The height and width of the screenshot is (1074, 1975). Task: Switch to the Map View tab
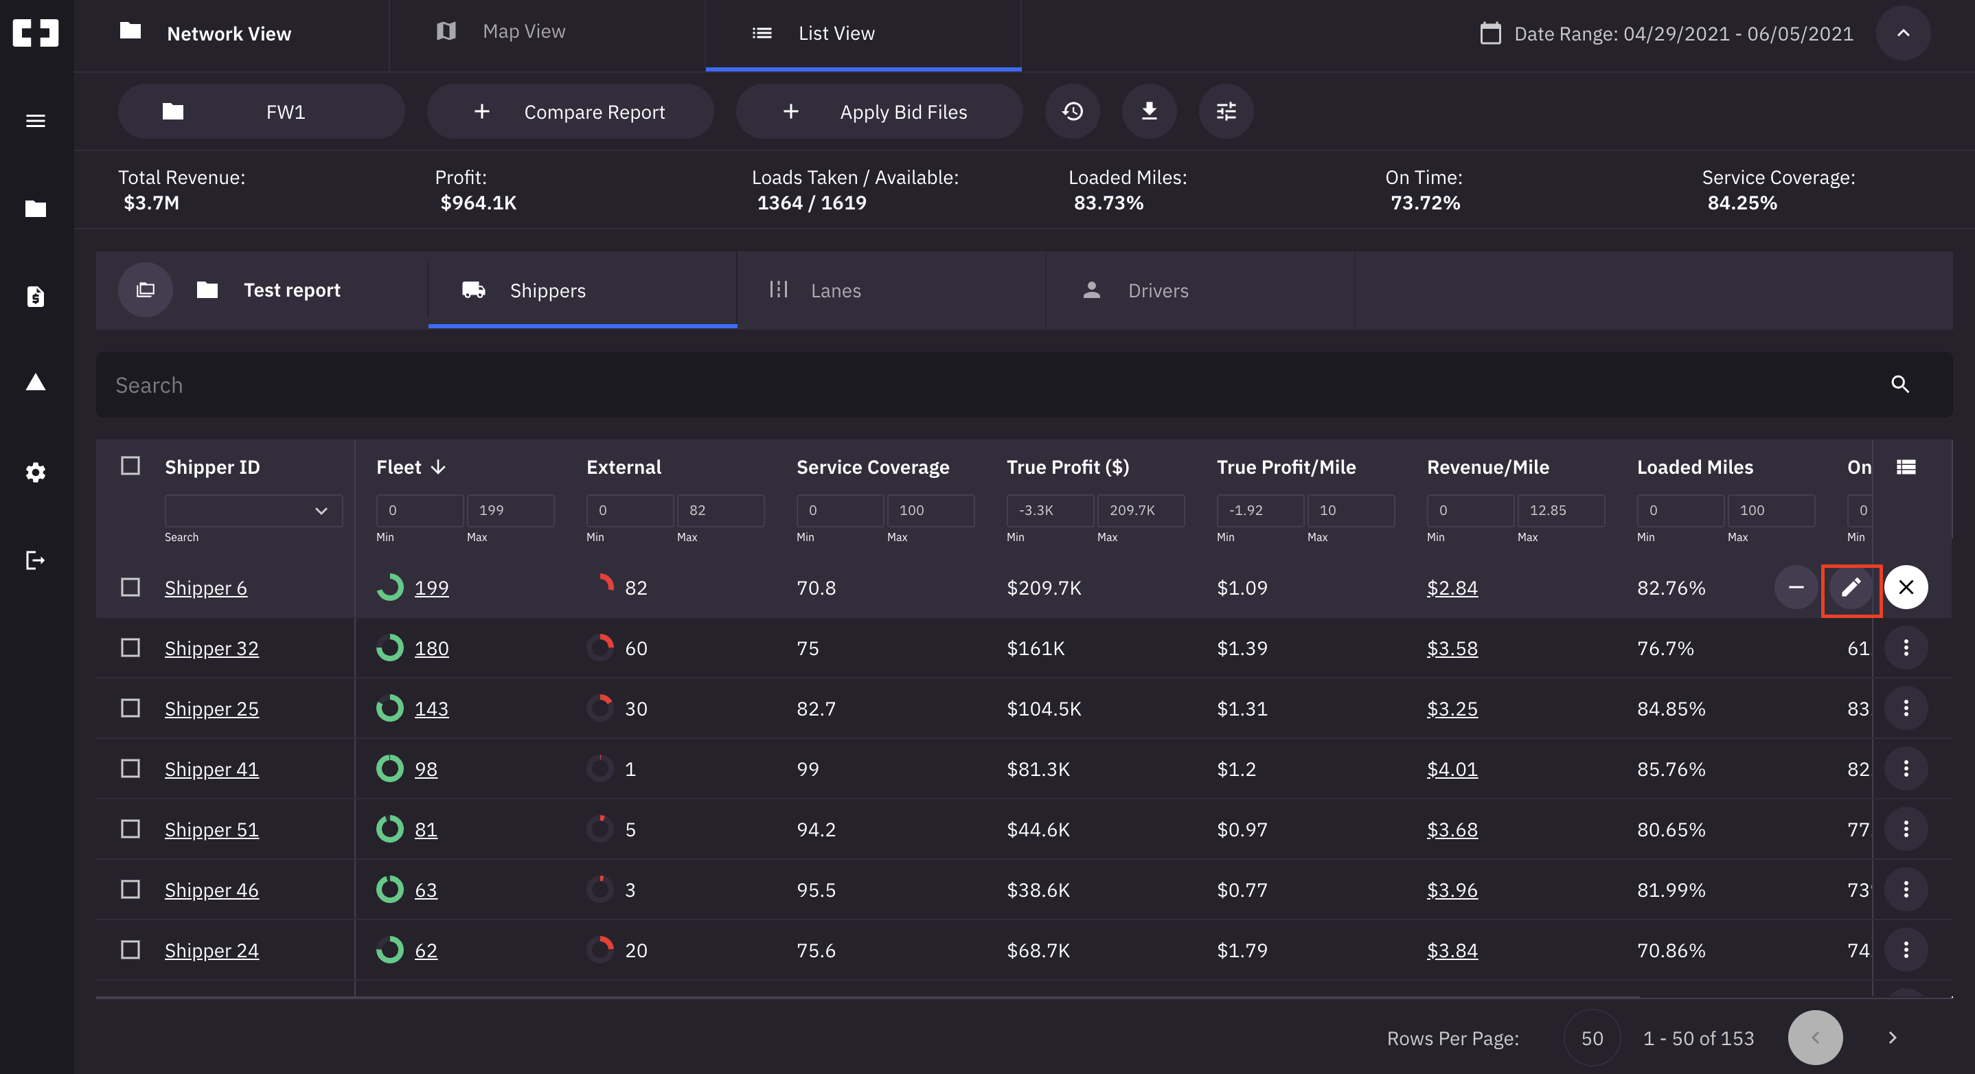point(524,32)
